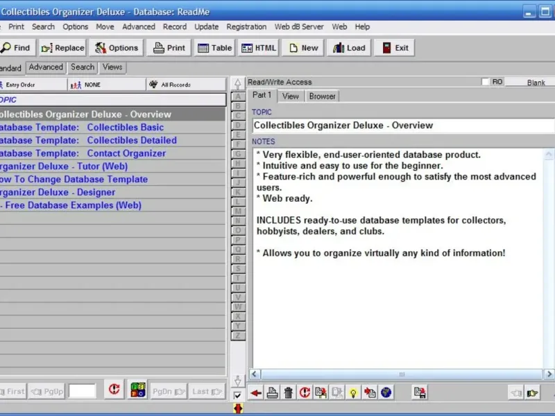Click the red left arrow icon
The width and height of the screenshot is (555, 416).
(x=257, y=393)
